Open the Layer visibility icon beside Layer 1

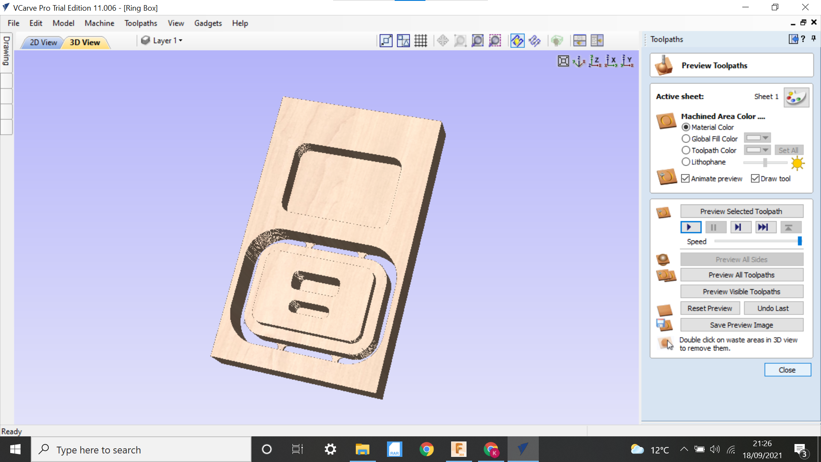tap(146, 40)
